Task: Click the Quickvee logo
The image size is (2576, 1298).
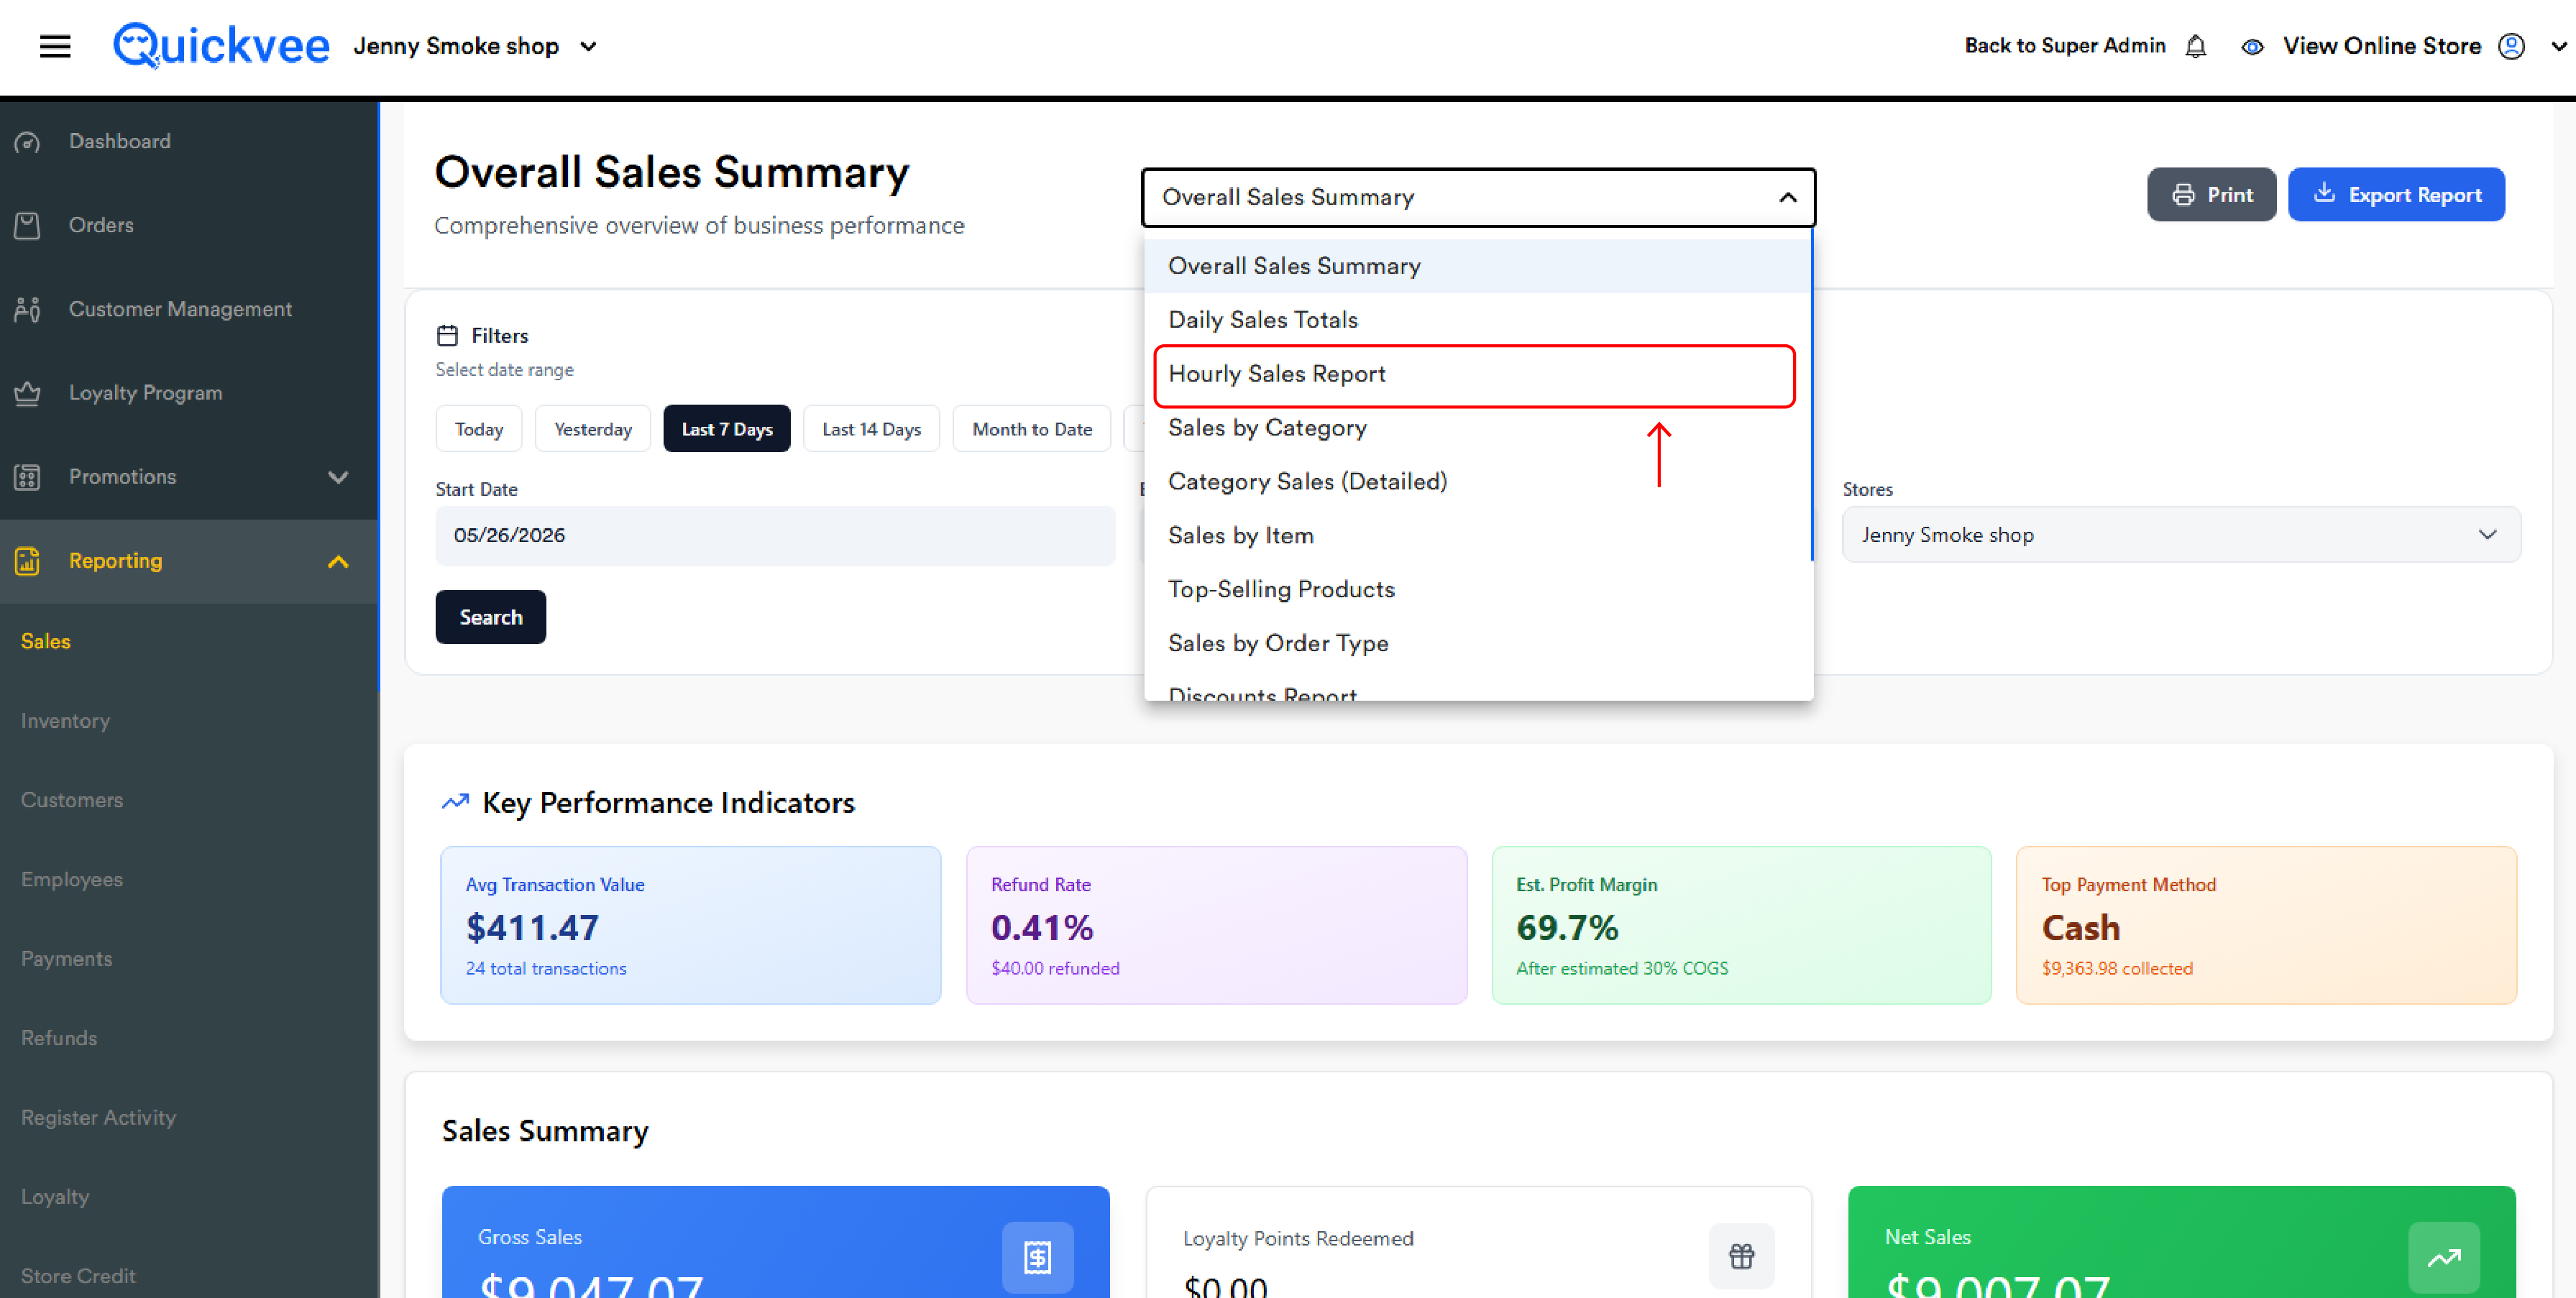Action: (221, 46)
